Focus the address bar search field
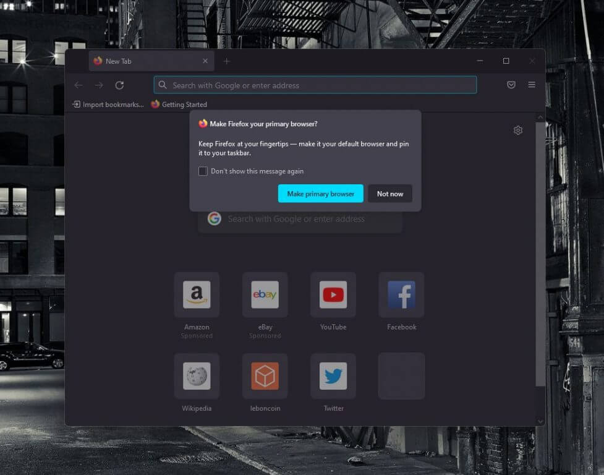 [x=315, y=85]
